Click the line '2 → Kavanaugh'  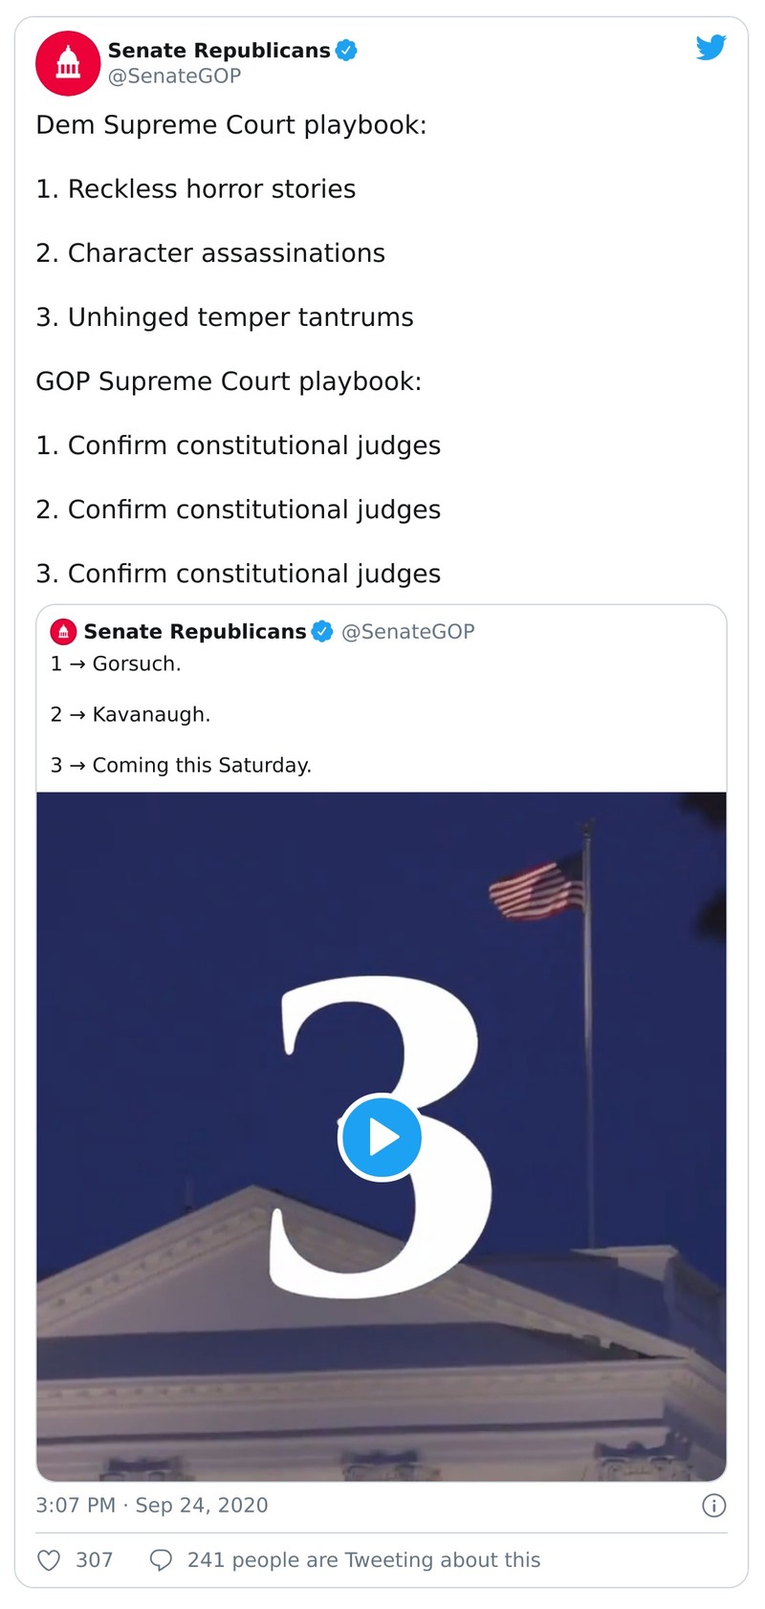pos(130,714)
